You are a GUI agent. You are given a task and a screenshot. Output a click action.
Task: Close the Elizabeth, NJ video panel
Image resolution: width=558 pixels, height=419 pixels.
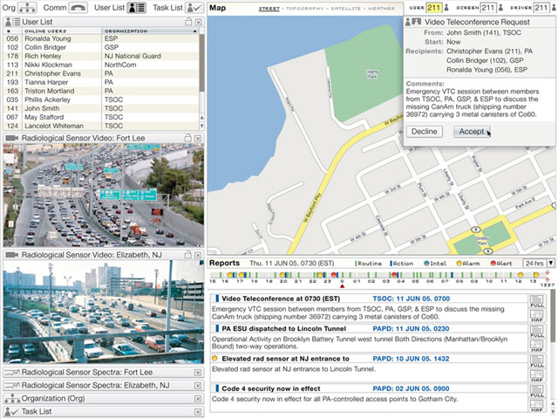click(198, 255)
